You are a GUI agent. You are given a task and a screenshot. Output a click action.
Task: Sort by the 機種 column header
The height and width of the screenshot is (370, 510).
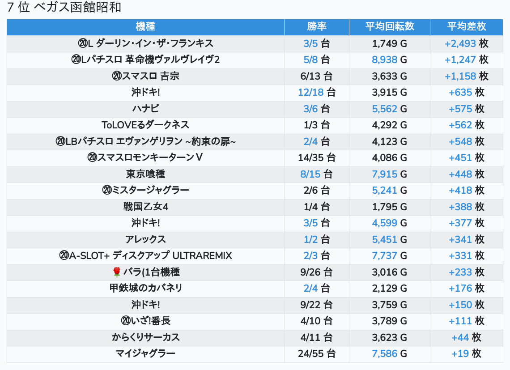(145, 27)
